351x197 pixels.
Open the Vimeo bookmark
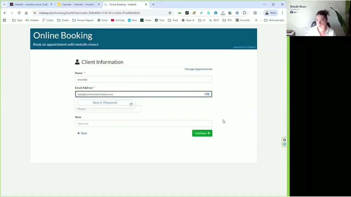click(146, 20)
